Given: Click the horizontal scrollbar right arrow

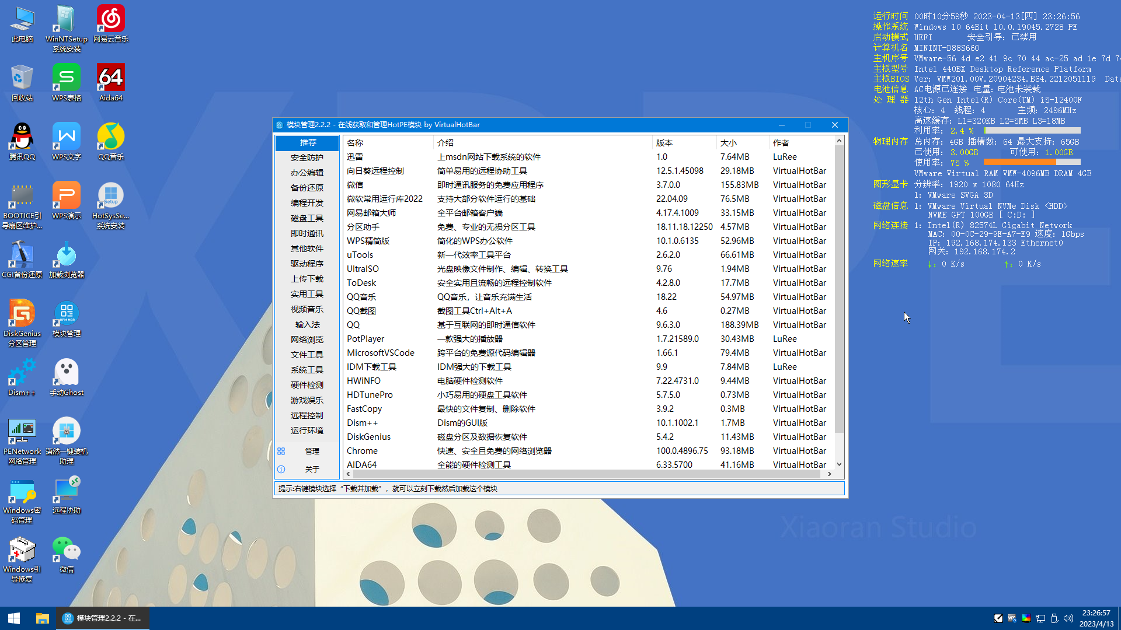Looking at the screenshot, I should point(829,474).
